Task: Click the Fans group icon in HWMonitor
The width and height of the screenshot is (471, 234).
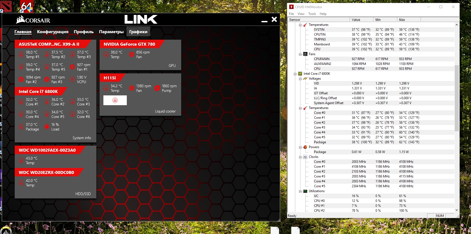Action: [x=305, y=54]
